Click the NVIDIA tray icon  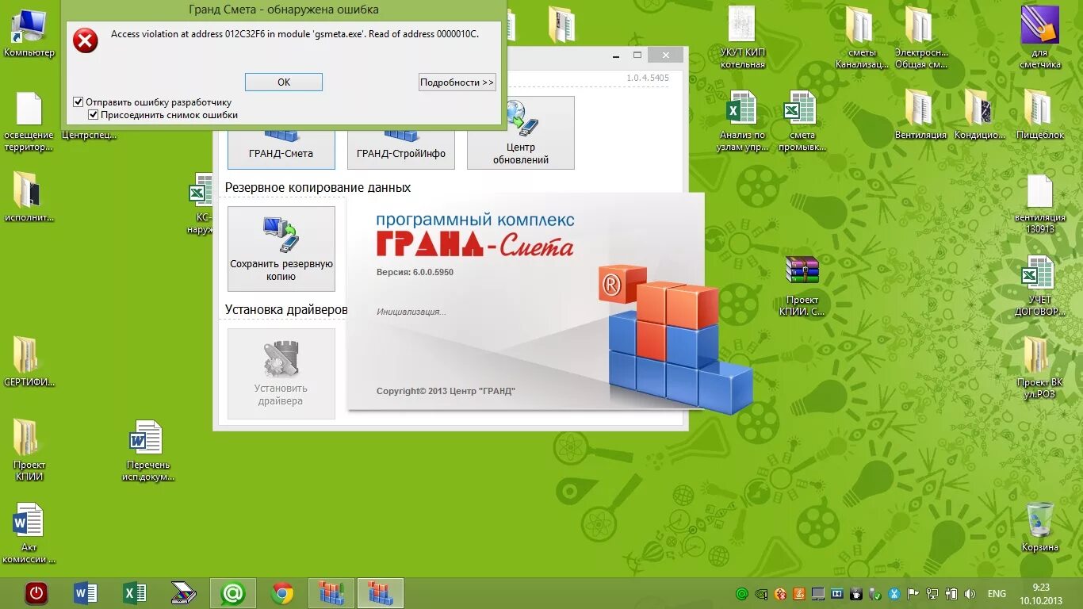tap(761, 594)
